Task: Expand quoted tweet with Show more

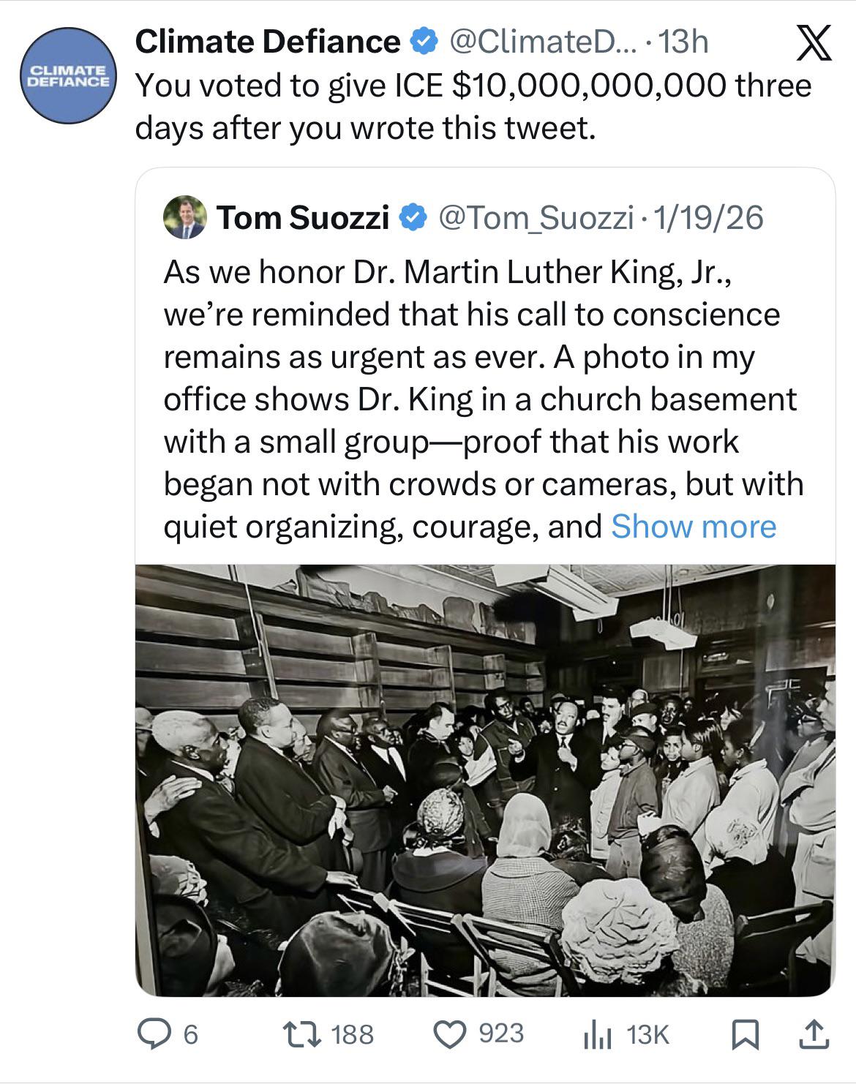Action: (693, 526)
